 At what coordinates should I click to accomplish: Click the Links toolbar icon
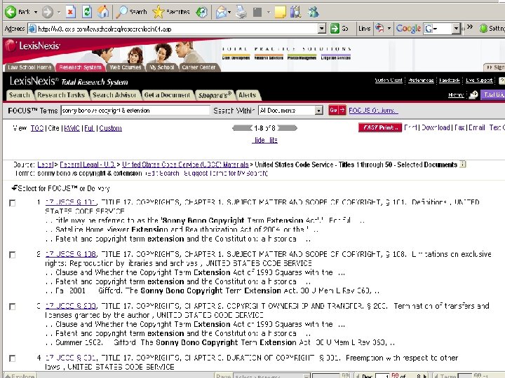pyautogui.click(x=379, y=29)
